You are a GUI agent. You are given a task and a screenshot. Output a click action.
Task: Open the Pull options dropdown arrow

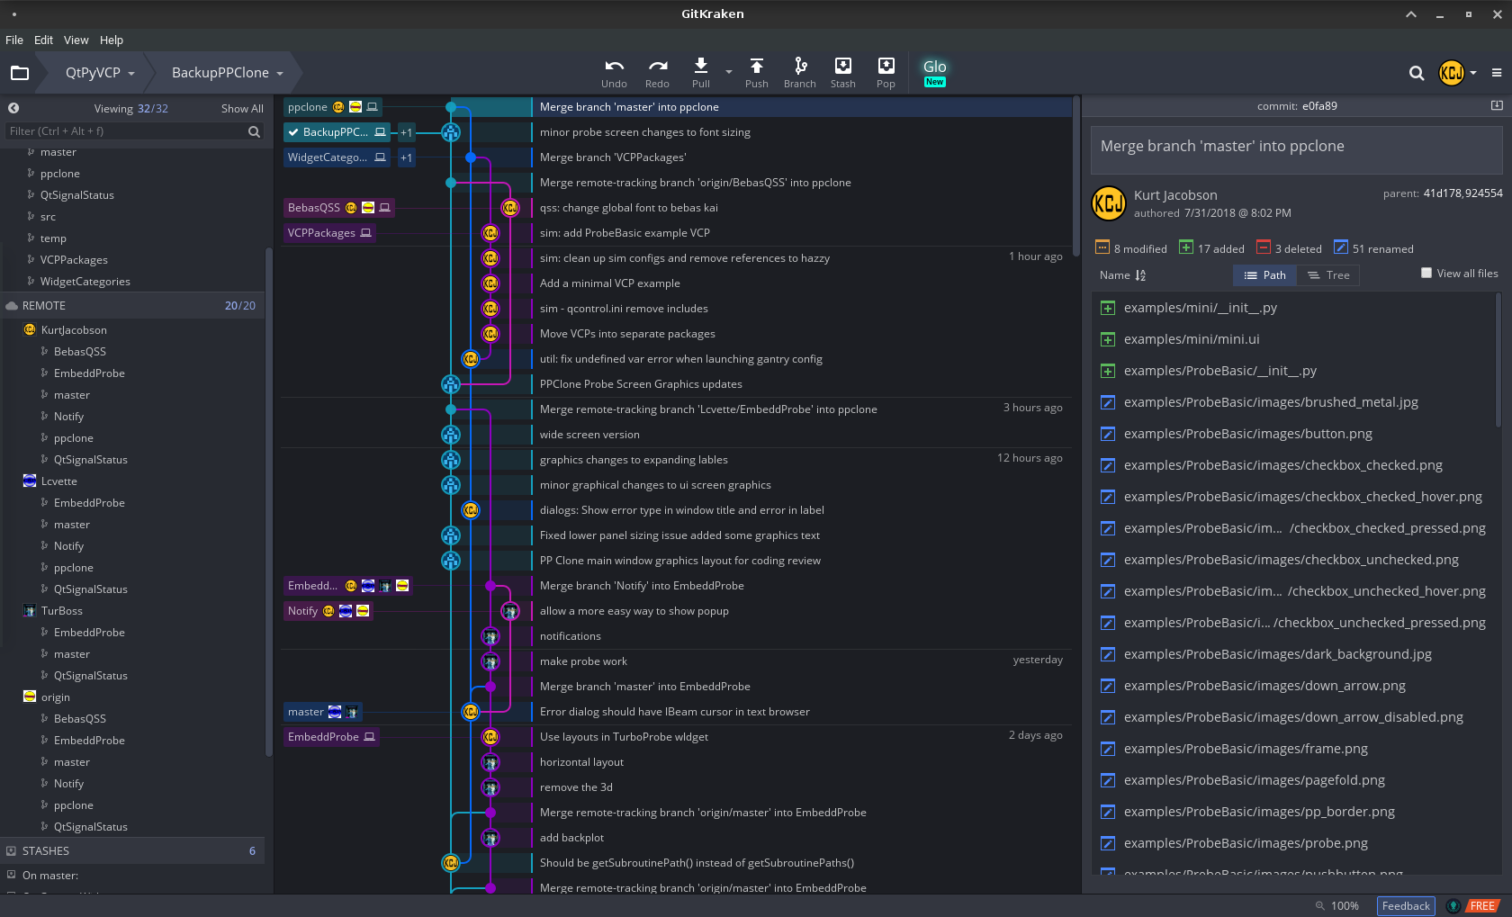(729, 71)
